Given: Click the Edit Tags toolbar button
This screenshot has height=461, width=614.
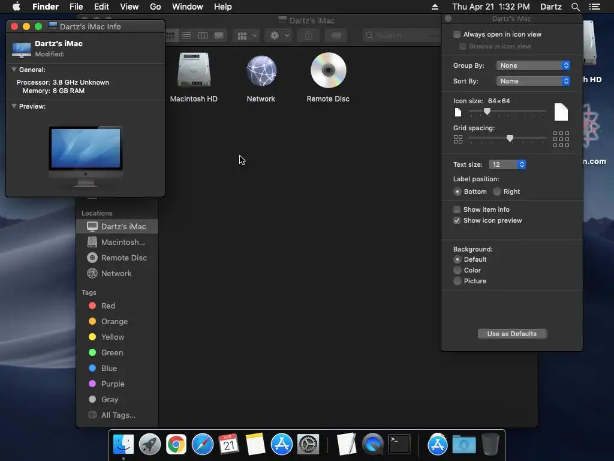Looking at the screenshot, I should pos(336,35).
